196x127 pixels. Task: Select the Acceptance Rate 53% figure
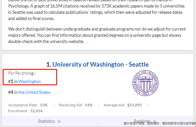pos(44,105)
